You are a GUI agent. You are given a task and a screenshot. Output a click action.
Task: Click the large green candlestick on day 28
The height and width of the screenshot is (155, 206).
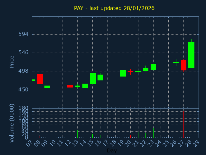coord(191,55)
